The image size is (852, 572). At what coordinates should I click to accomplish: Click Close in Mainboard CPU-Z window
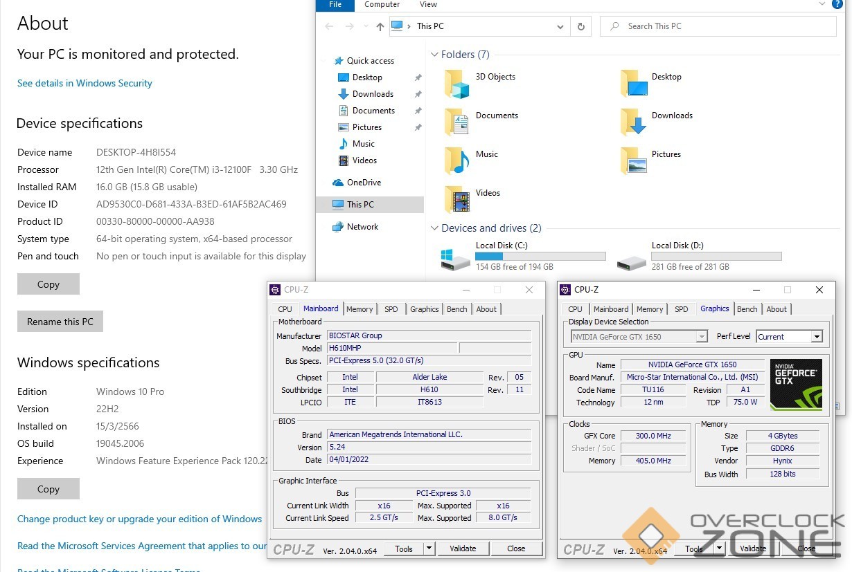[516, 548]
